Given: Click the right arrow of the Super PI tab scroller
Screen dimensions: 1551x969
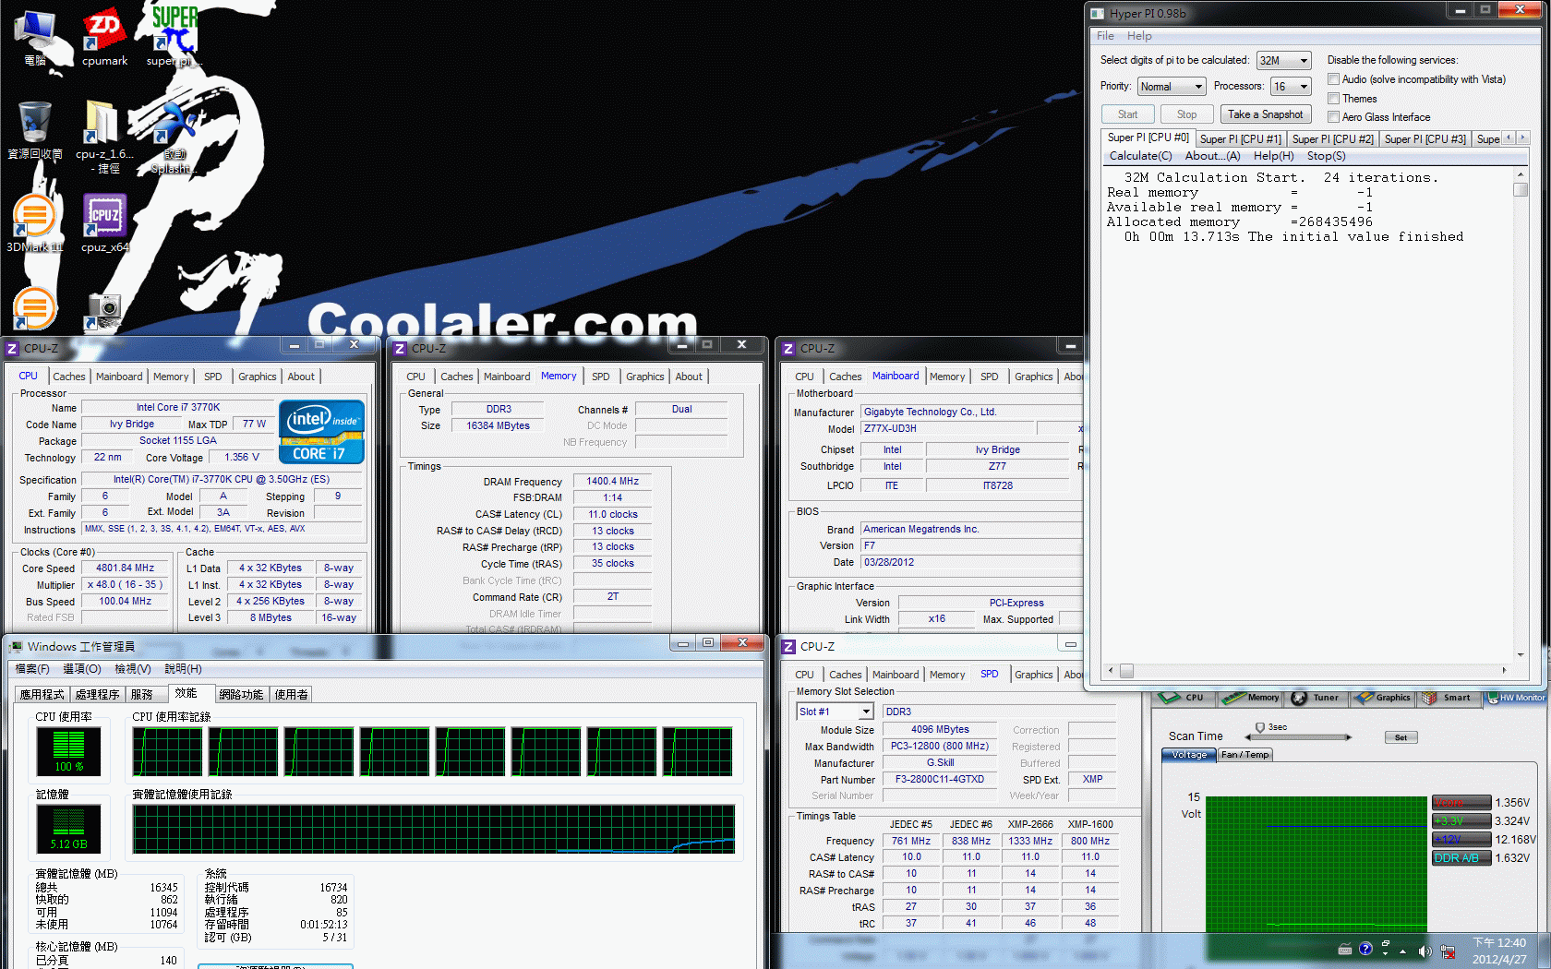Looking at the screenshot, I should 1522,138.
